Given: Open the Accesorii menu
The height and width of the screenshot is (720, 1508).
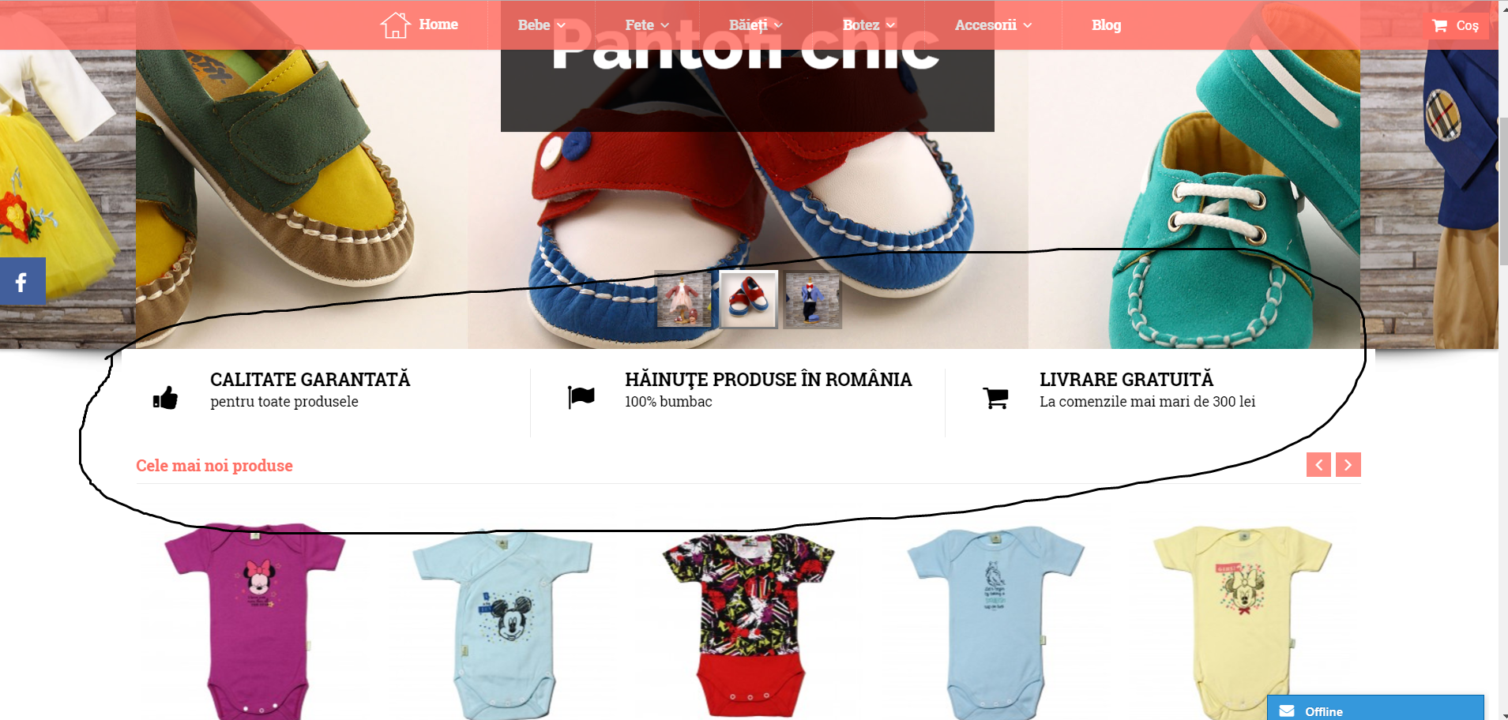Looking at the screenshot, I should [x=994, y=25].
